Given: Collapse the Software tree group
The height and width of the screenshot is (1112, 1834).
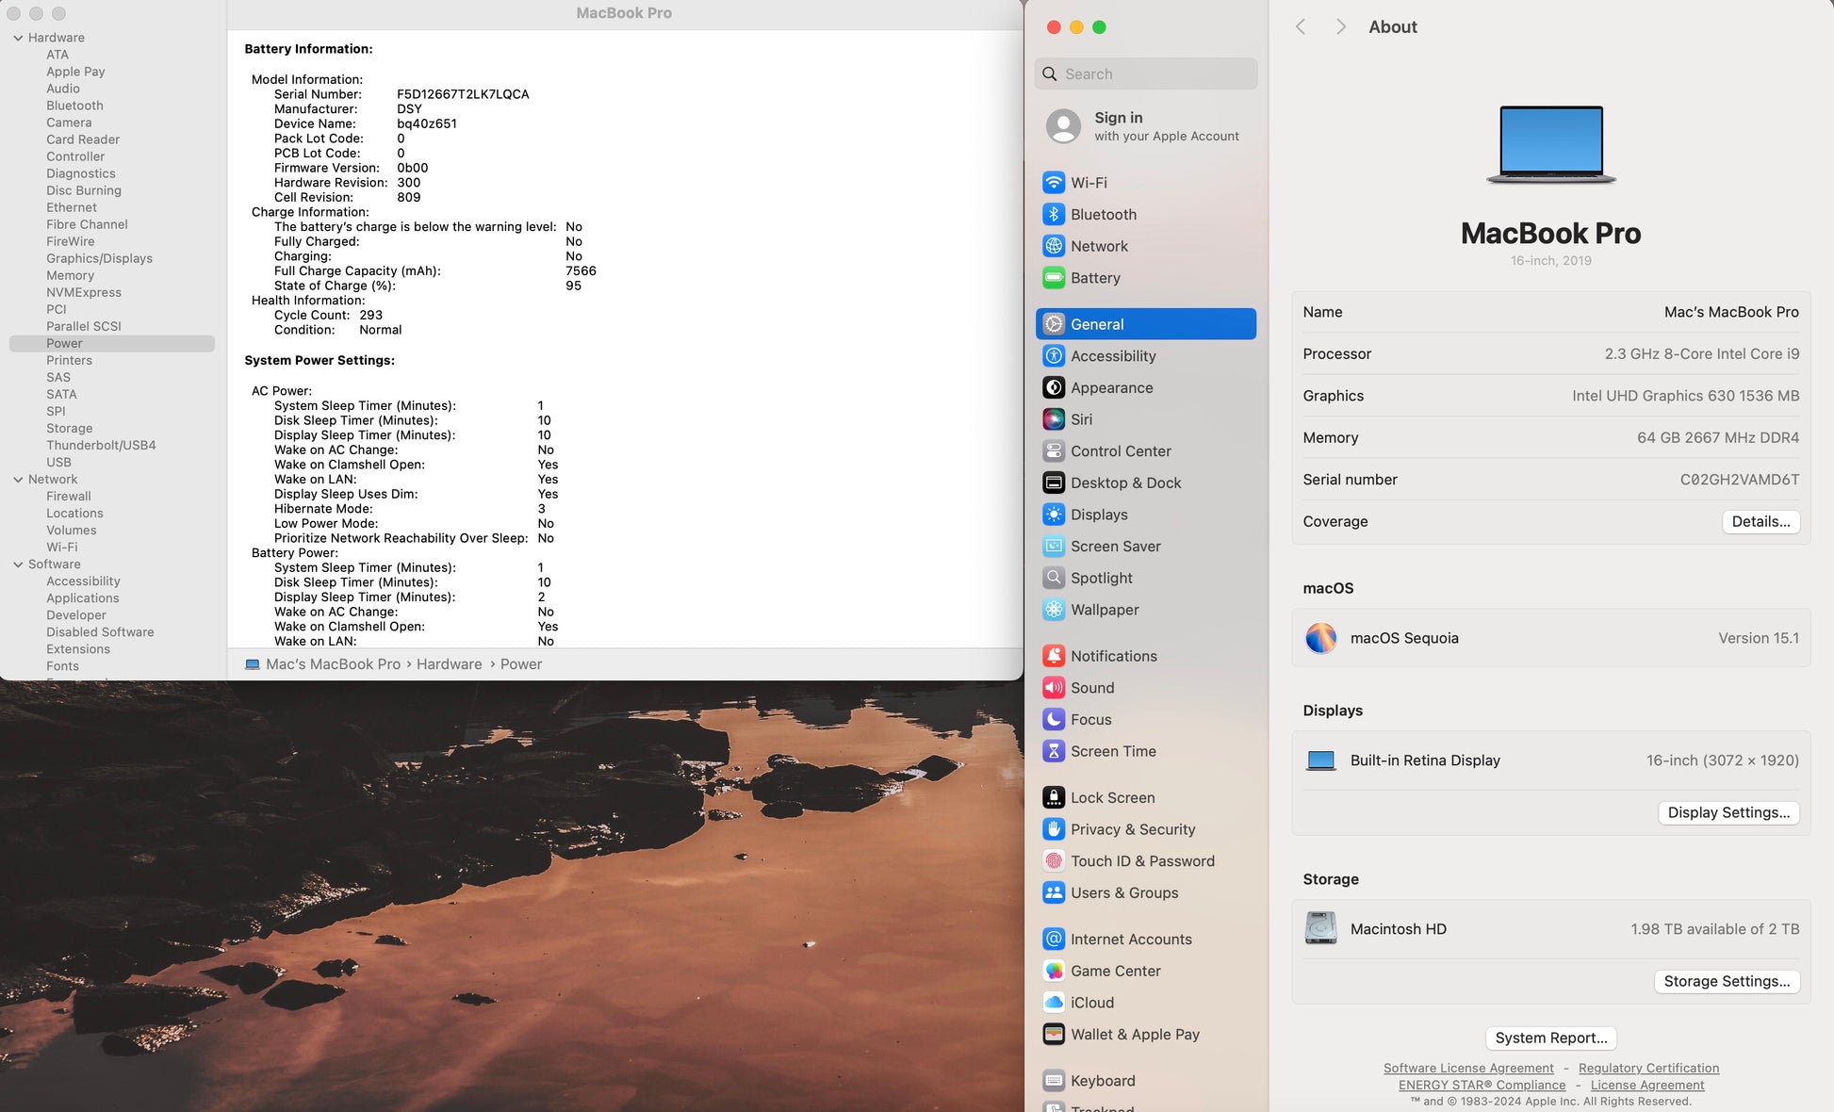Looking at the screenshot, I should pos(18,564).
